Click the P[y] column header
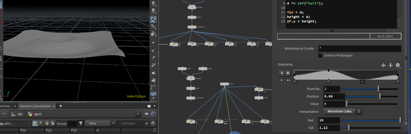 click(57, 130)
